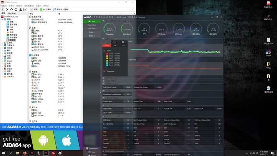Click the AIDA64 company banner link
The width and height of the screenshot is (277, 156).
tap(42, 127)
